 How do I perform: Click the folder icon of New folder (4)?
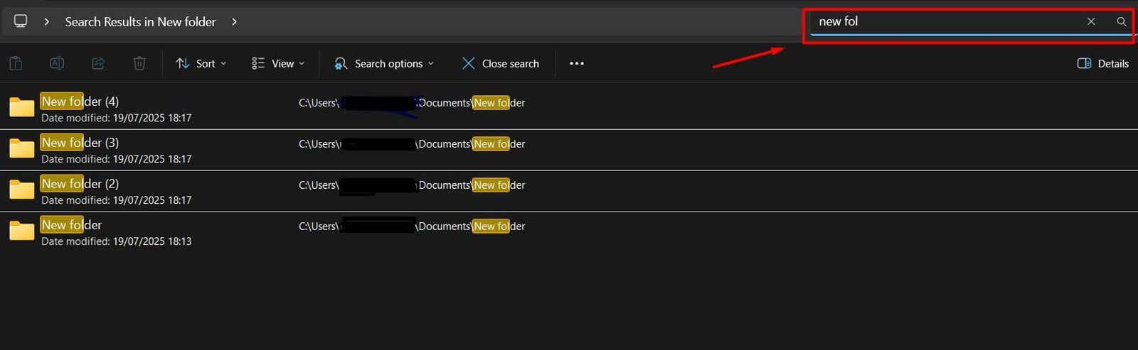[x=21, y=107]
